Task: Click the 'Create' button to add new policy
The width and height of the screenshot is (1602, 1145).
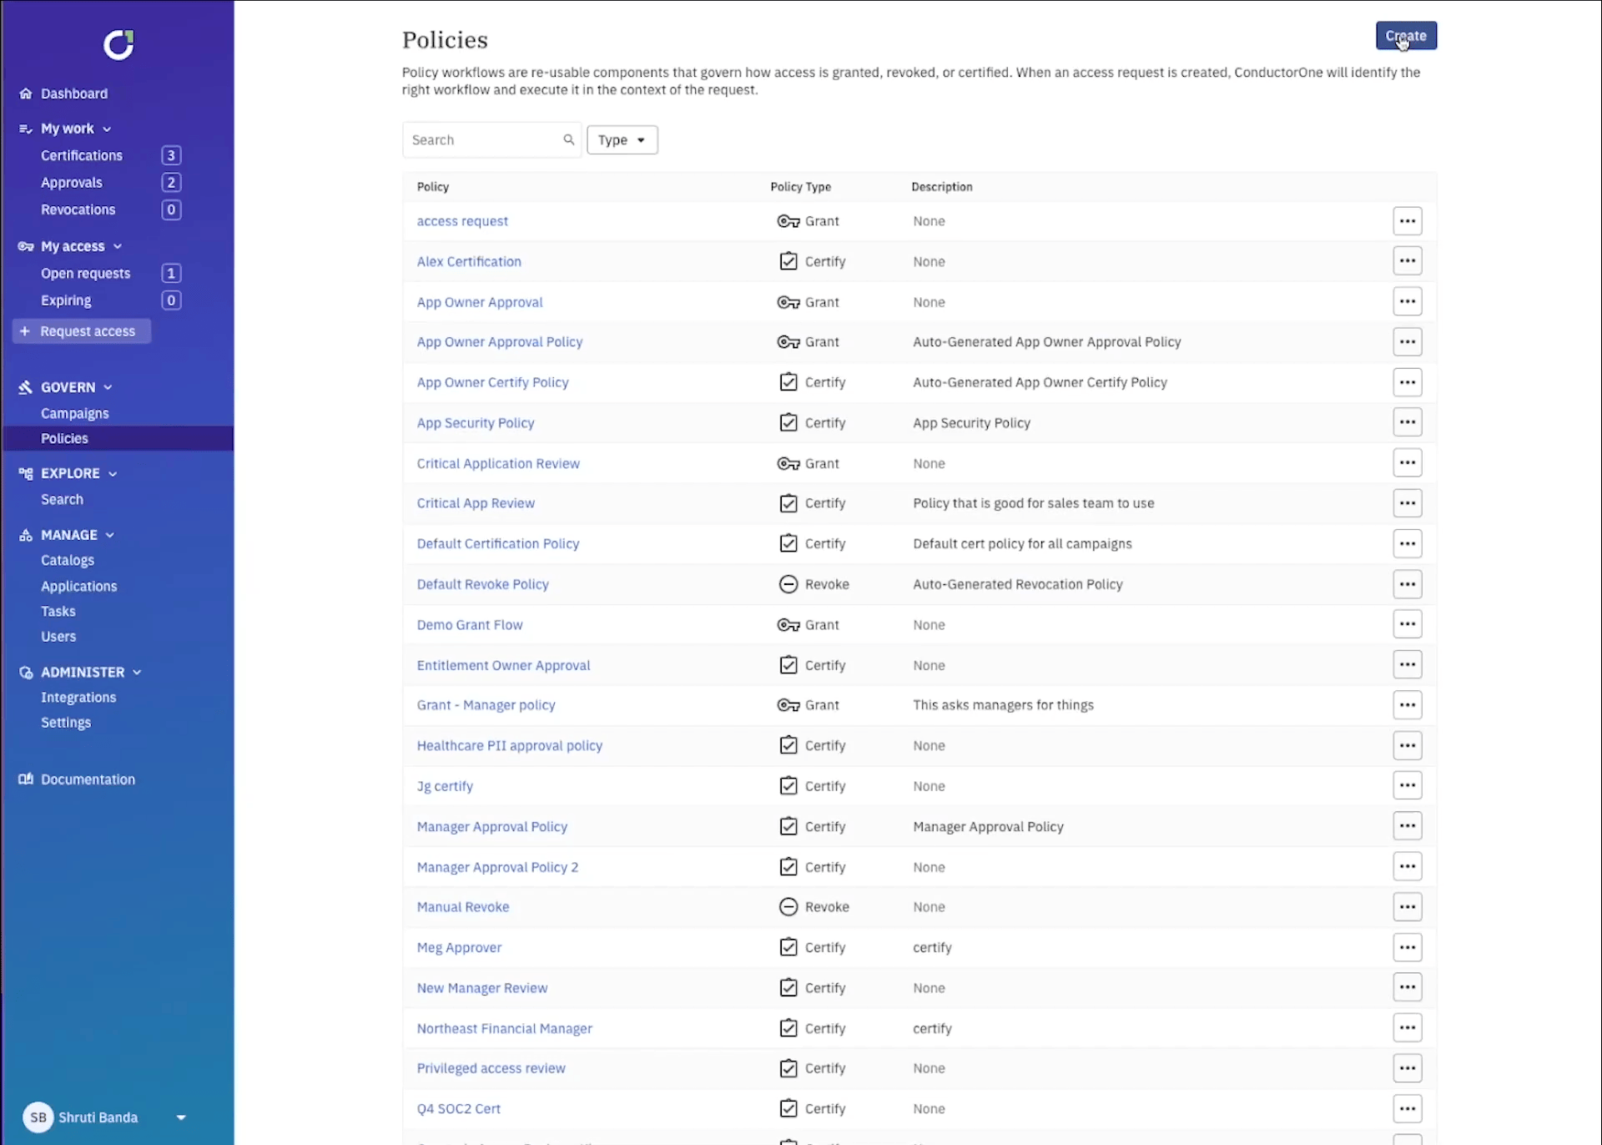Action: click(1405, 36)
